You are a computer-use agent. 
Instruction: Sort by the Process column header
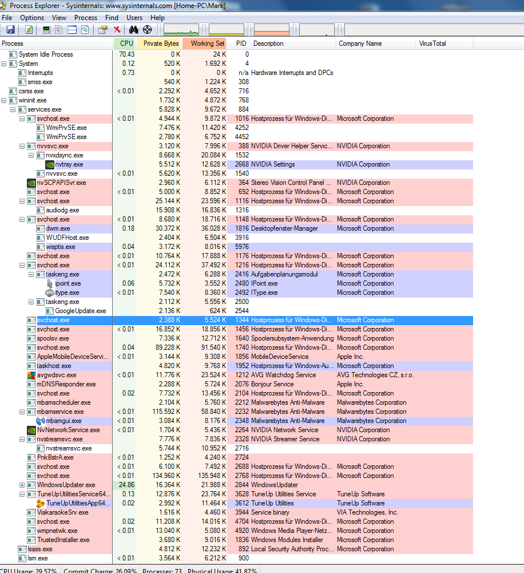(56, 44)
